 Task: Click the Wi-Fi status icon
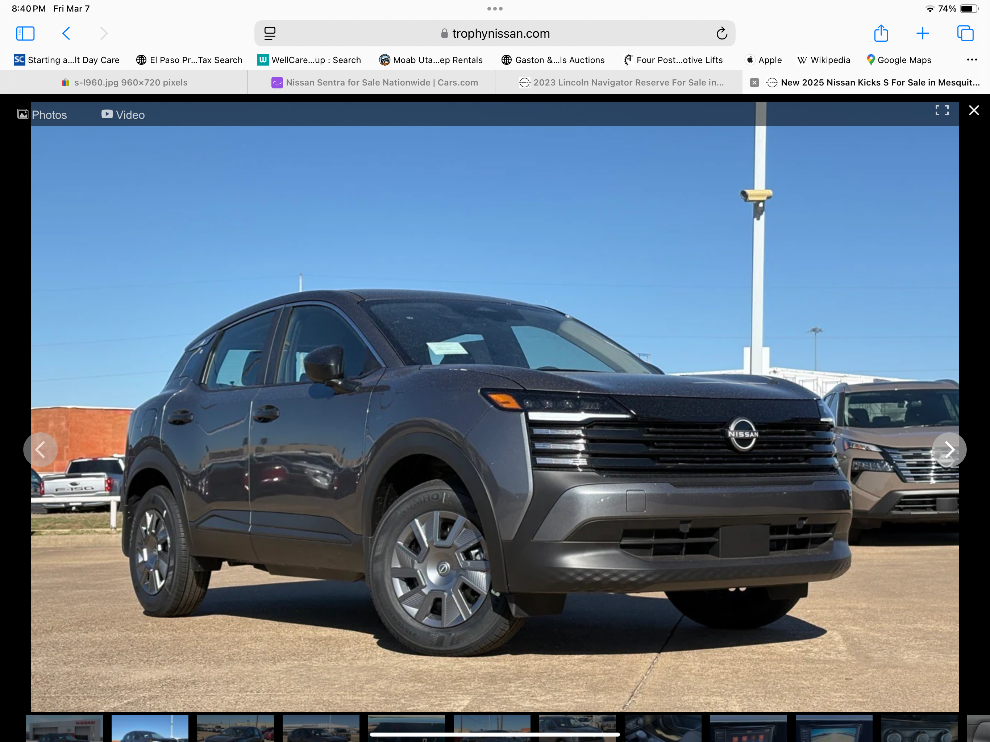[930, 8]
